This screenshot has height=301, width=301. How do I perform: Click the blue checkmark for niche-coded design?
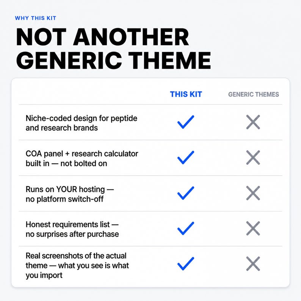(186, 122)
